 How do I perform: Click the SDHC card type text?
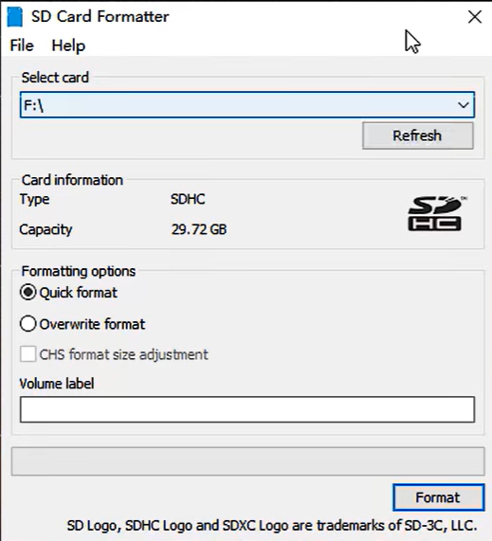[x=188, y=199]
